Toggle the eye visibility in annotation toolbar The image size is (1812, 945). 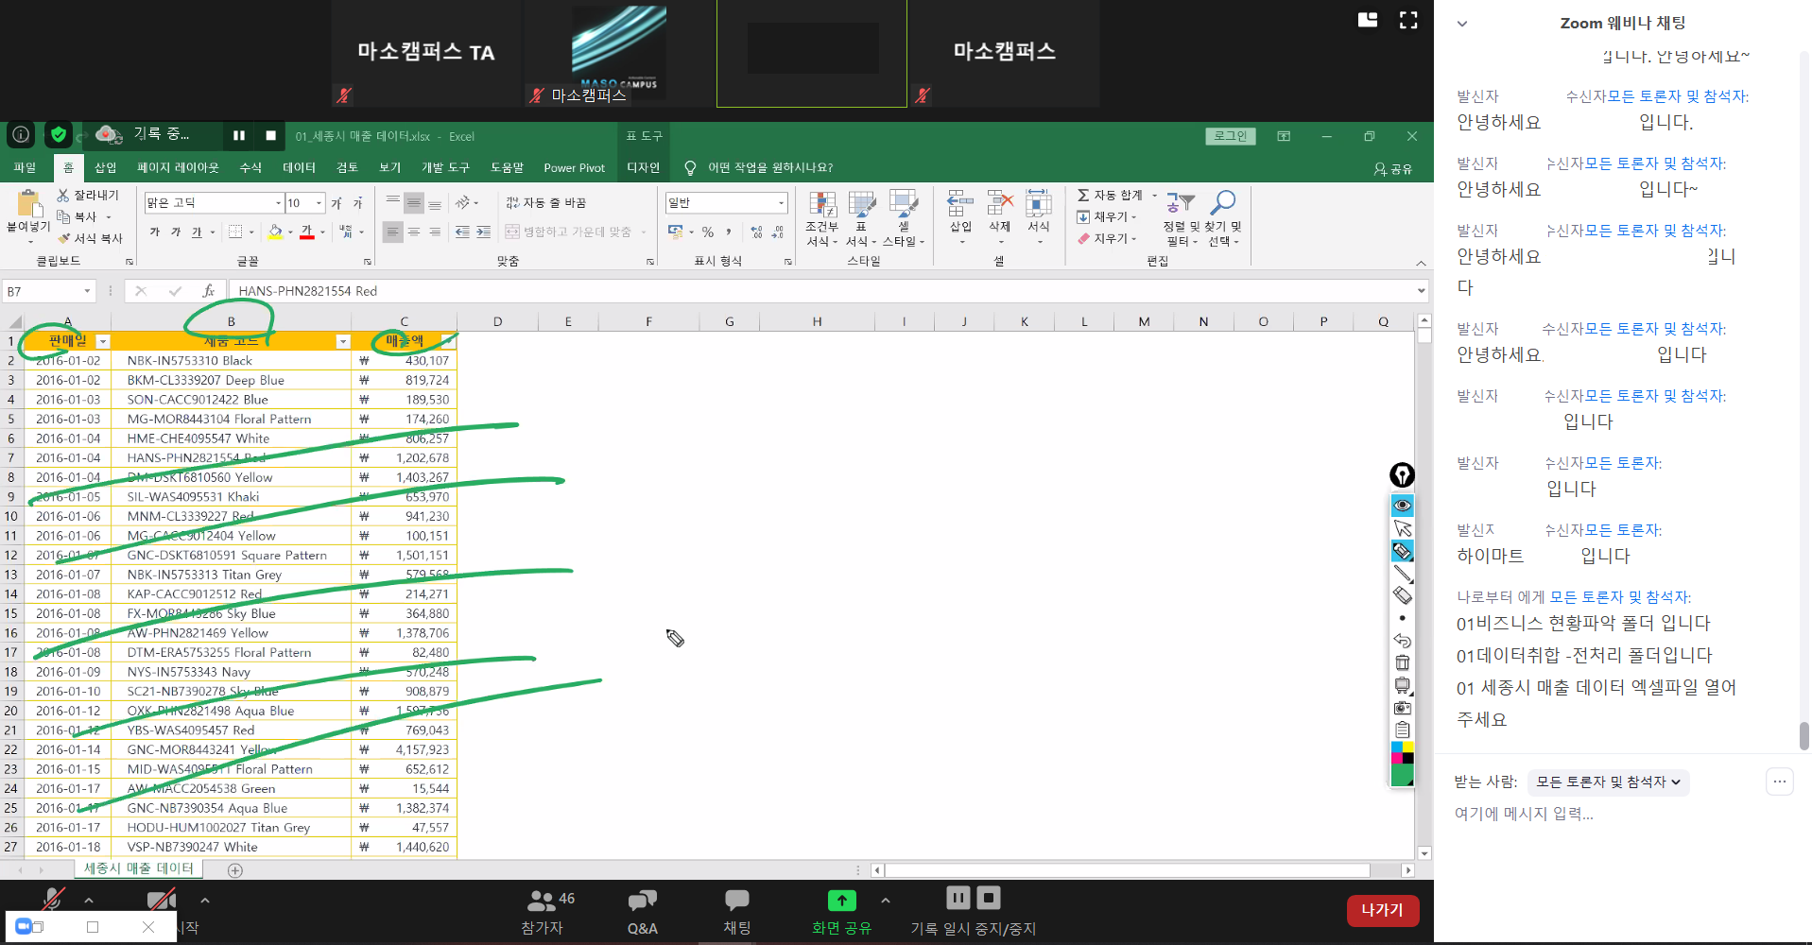tap(1403, 505)
